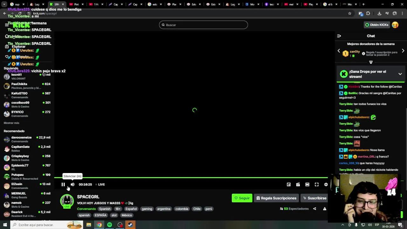Select the slot tag

[114, 215]
